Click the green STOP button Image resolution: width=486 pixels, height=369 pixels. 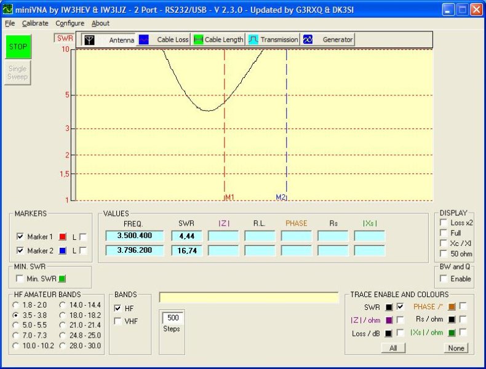[x=18, y=47]
